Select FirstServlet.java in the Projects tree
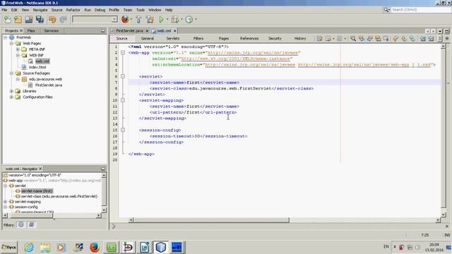452x254 pixels. (x=49, y=85)
